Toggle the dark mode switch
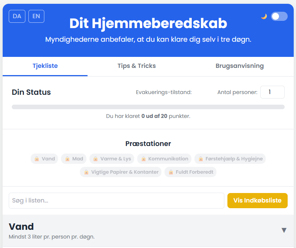296x248 pixels. [x=279, y=16]
